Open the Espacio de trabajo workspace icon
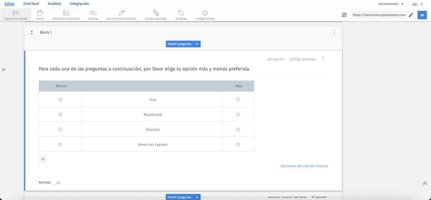Screen dimensions: 431x200 (16, 13)
